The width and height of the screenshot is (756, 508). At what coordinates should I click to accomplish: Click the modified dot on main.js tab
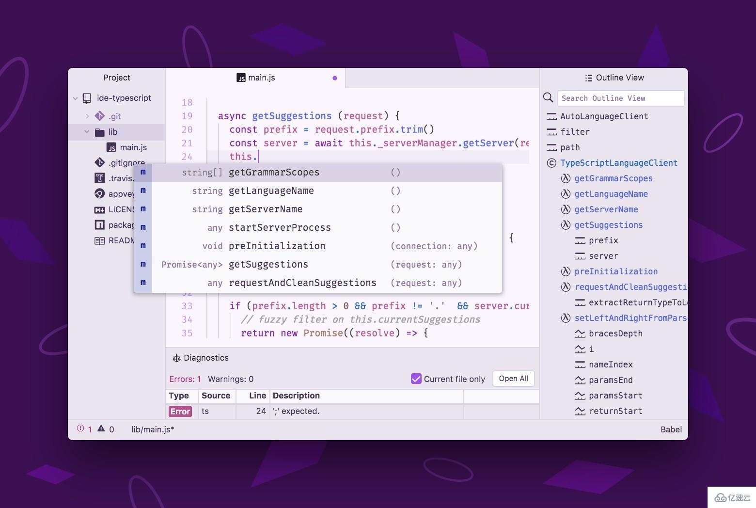tap(334, 78)
